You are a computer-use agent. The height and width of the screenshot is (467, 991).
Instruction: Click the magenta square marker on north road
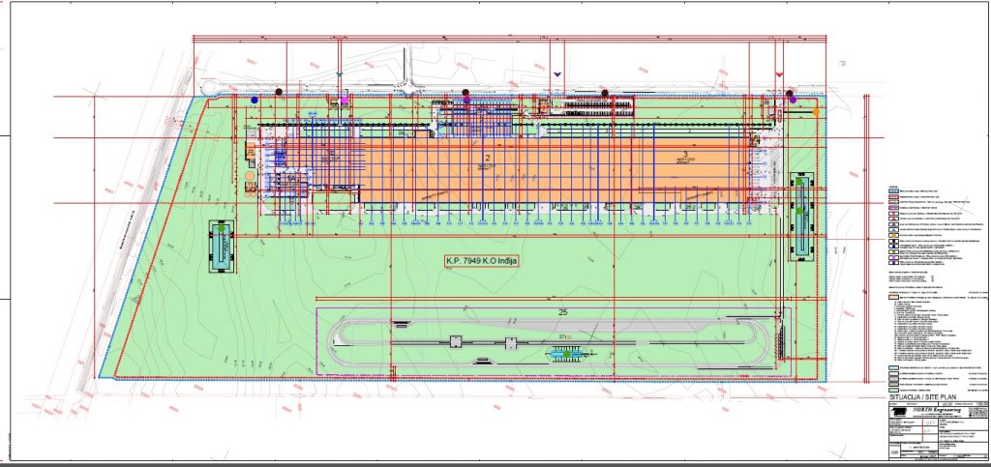tap(343, 99)
